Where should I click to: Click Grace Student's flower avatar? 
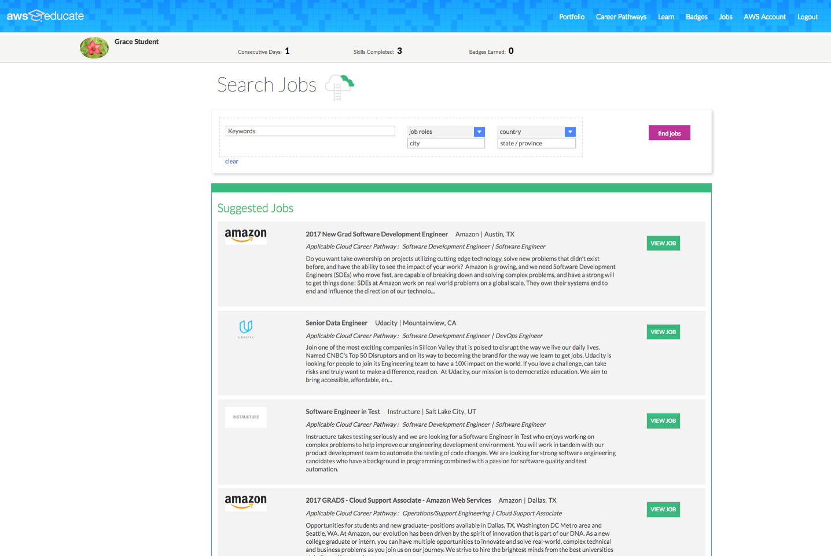(x=94, y=47)
